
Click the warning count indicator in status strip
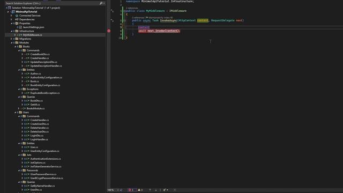coord(140,190)
